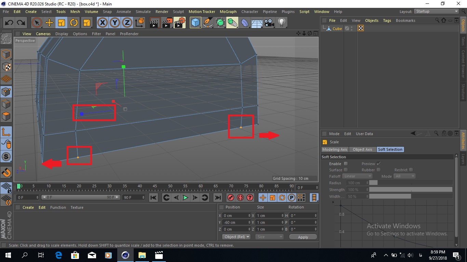Enable Soft Selection checkbox
The image size is (467, 262).
click(x=346, y=164)
